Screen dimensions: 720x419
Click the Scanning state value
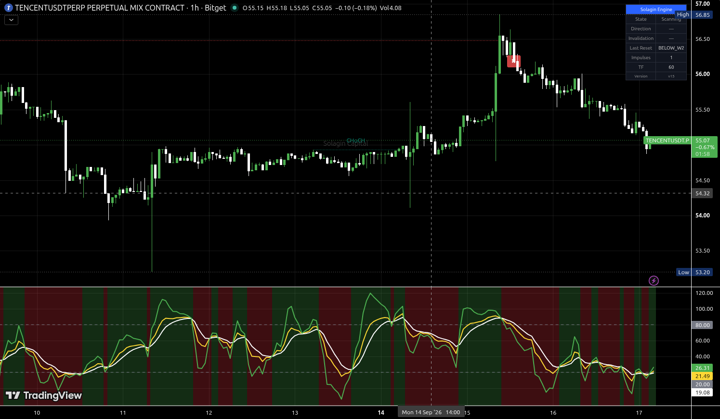671,19
